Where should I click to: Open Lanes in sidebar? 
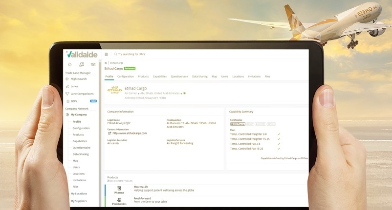74,86
